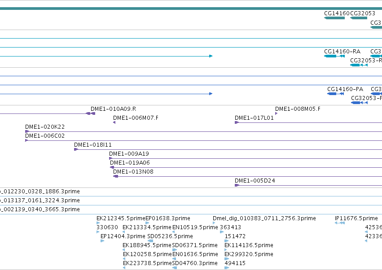Select EP12404.3prime EST label

coord(123,236)
